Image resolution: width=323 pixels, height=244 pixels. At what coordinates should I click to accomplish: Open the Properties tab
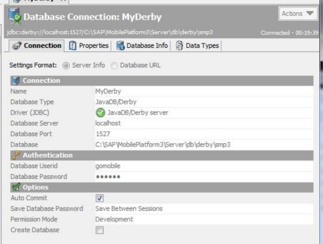[89, 46]
